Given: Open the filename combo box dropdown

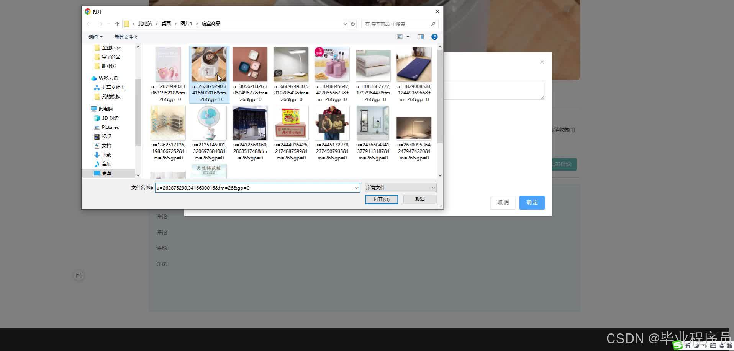Looking at the screenshot, I should point(357,188).
